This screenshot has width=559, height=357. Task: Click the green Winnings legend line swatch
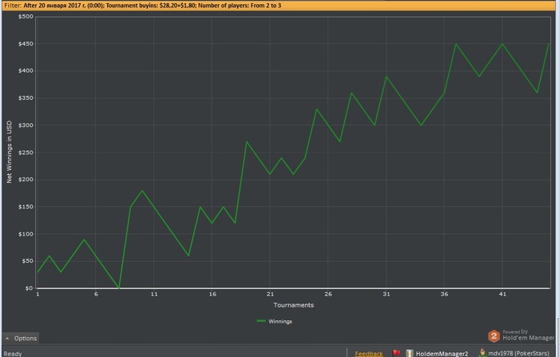261,321
